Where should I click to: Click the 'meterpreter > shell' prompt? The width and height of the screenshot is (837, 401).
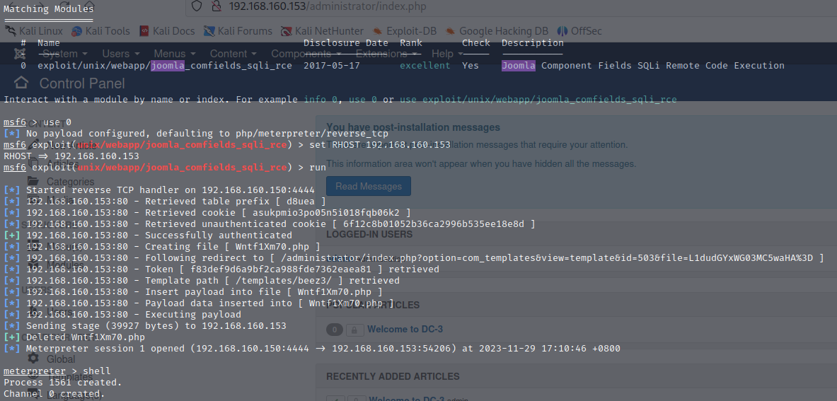(57, 371)
